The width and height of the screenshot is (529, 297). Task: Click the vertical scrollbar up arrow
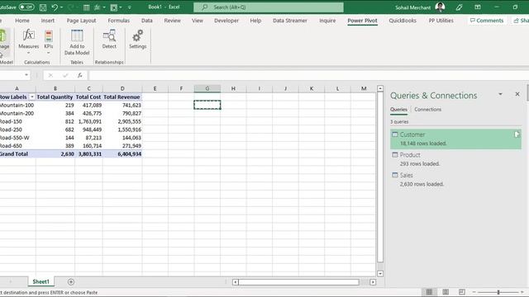pyautogui.click(x=380, y=88)
